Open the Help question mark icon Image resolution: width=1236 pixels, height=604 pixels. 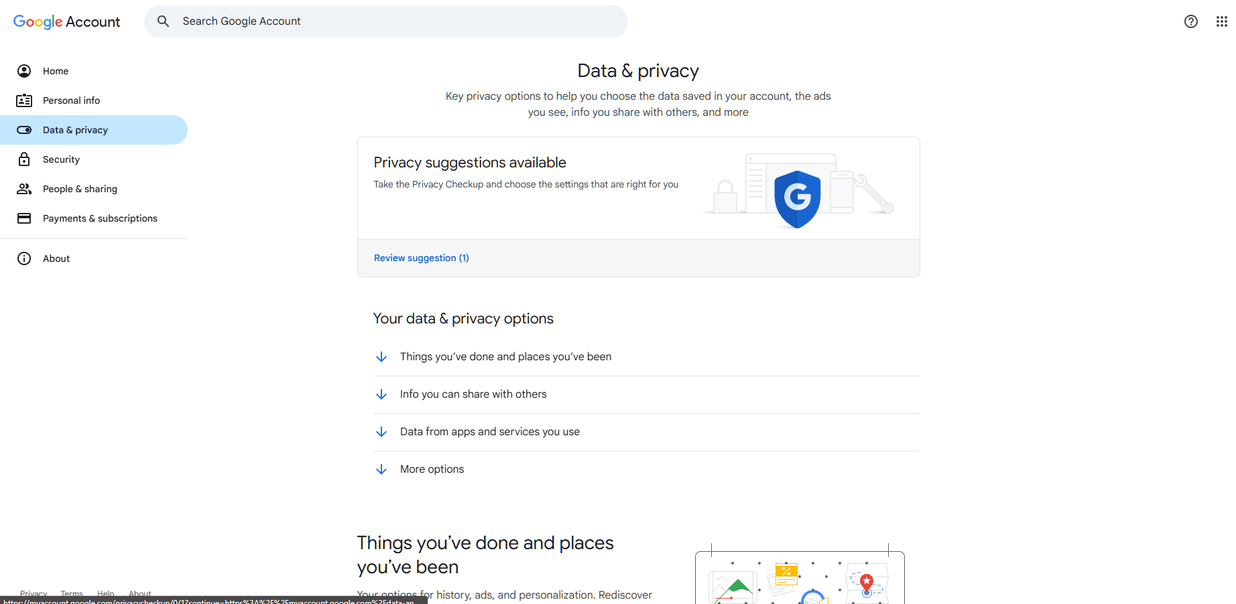[x=1190, y=21]
